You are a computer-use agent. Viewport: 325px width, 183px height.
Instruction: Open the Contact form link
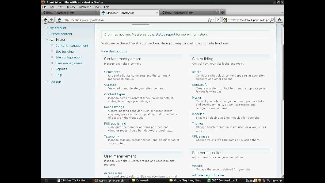(x=202, y=85)
